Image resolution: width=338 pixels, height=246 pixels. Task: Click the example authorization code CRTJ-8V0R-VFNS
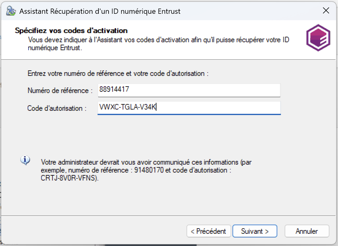click(70, 178)
